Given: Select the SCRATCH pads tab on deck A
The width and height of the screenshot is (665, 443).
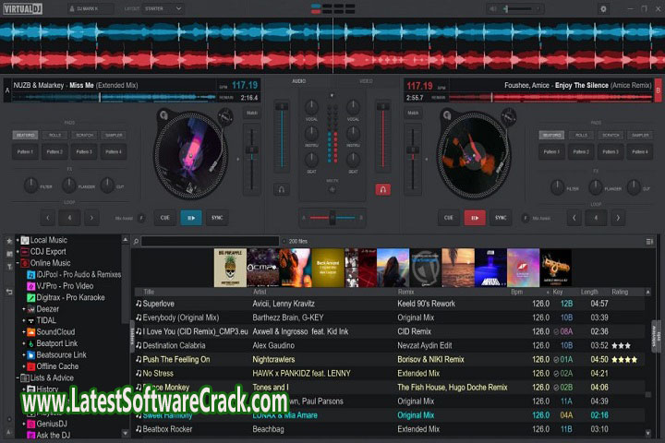Looking at the screenshot, I should coord(84,136).
